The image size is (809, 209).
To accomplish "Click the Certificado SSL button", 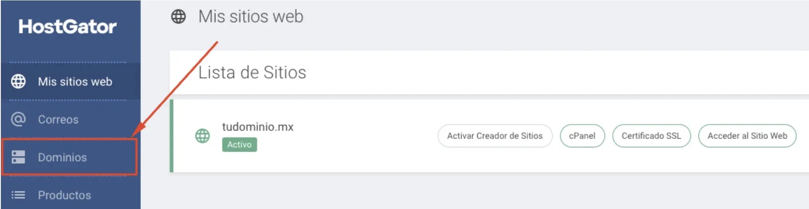I will pyautogui.click(x=651, y=136).
